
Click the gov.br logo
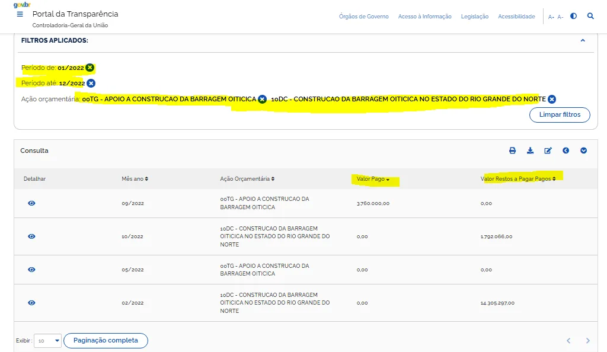coord(22,5)
